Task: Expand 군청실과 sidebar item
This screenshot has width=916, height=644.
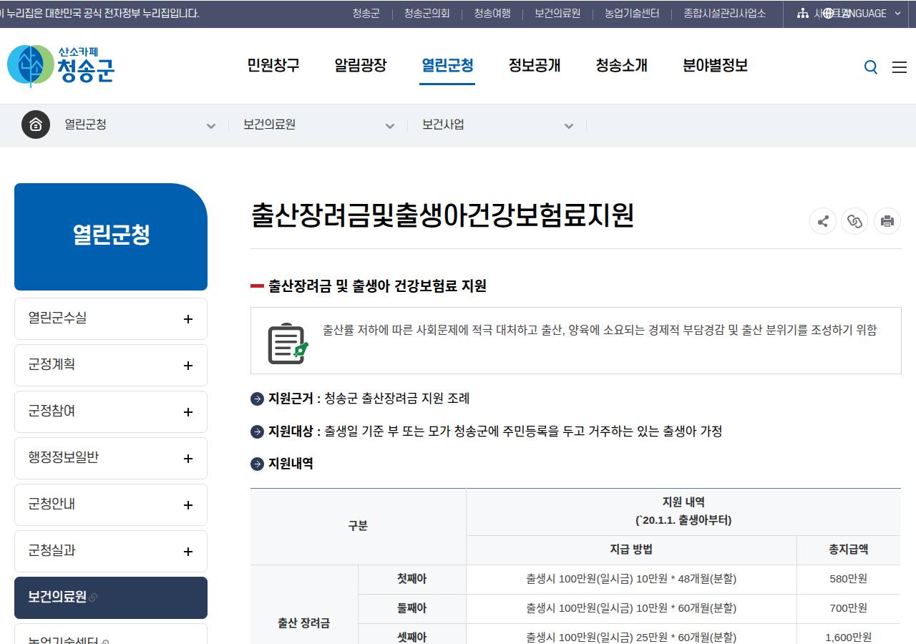Action: point(111,551)
